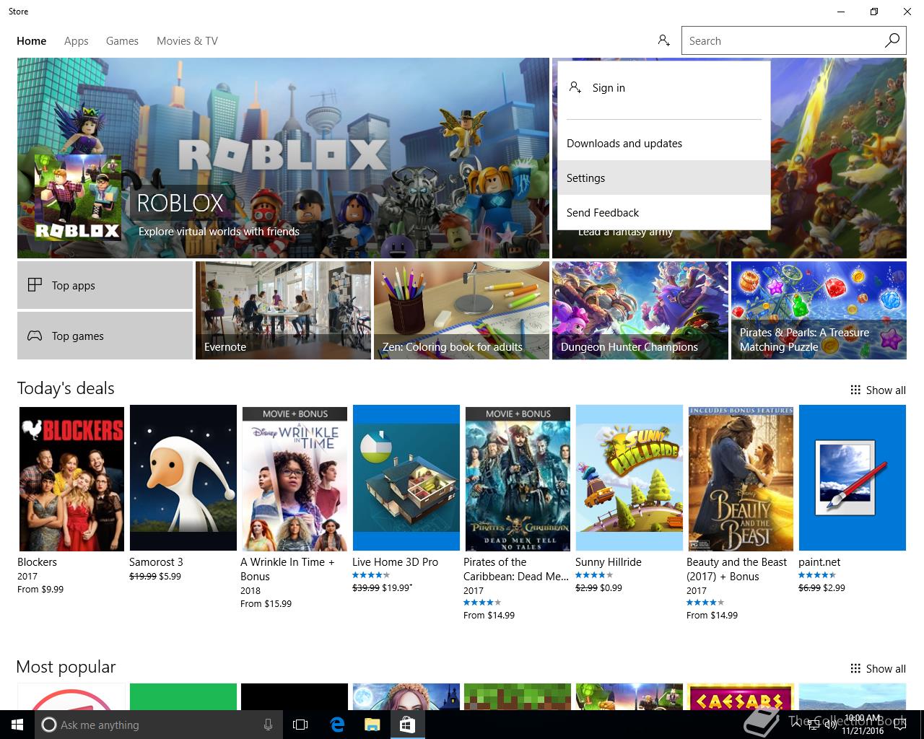The height and width of the screenshot is (739, 924).
Task: Open Dungeon Hunter Champions tile
Action: (x=640, y=310)
